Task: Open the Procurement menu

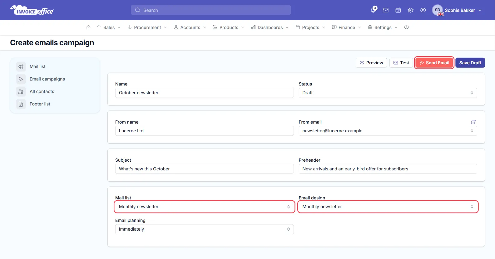Action: [x=147, y=27]
